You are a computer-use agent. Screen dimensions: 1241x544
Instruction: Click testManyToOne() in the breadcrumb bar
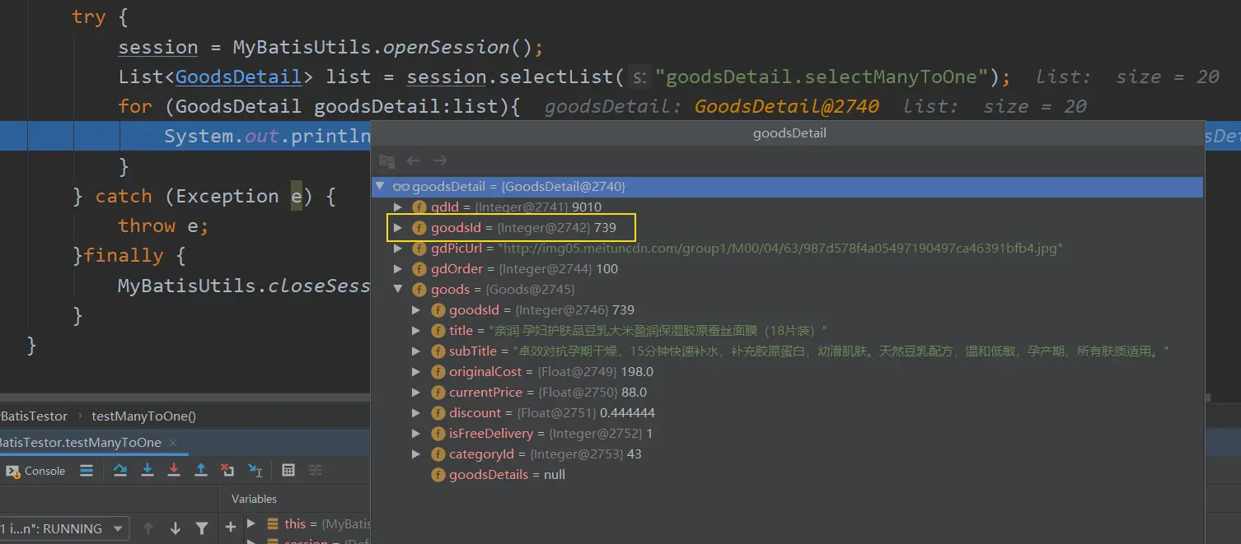pyautogui.click(x=143, y=416)
